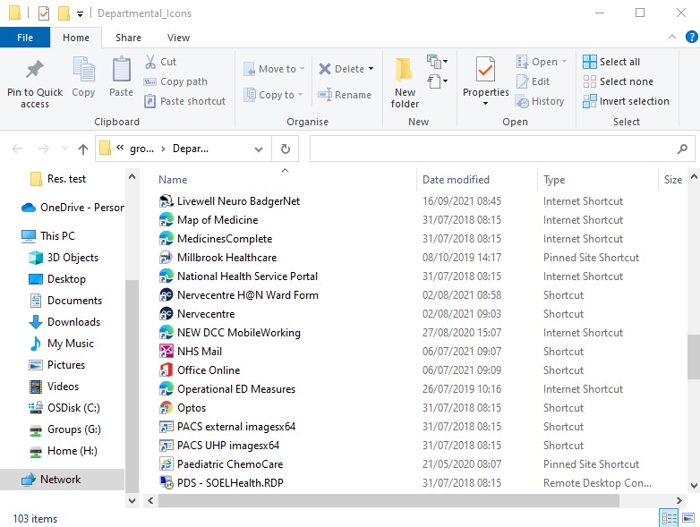Click the Size column header
700x527 pixels.
[673, 179]
